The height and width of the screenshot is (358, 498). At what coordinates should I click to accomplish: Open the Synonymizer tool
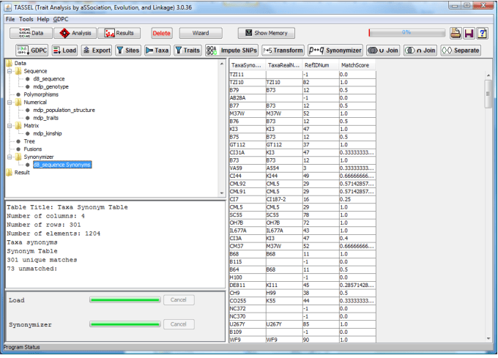pyautogui.click(x=335, y=50)
